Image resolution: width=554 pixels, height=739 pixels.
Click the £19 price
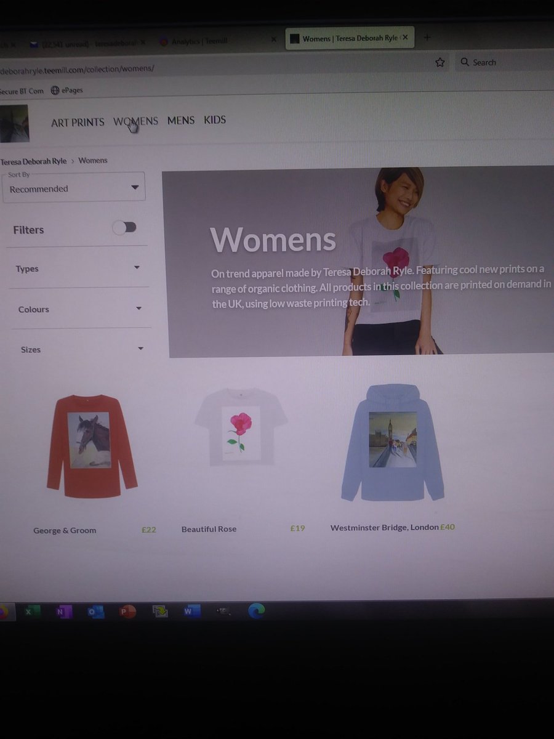298,528
